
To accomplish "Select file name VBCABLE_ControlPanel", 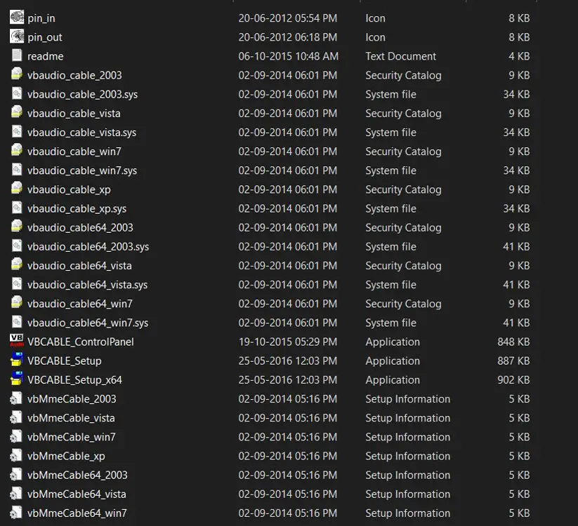I will click(x=81, y=342).
